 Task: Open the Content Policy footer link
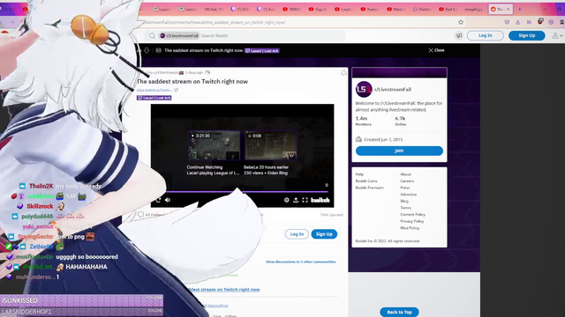point(412,215)
